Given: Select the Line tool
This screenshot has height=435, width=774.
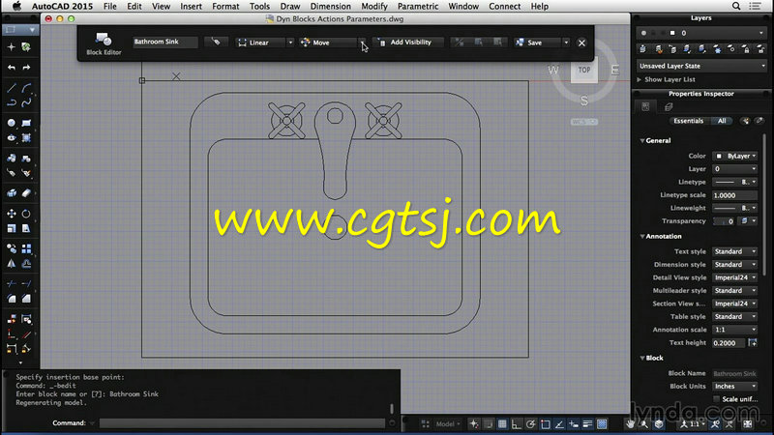Looking at the screenshot, I should point(12,88).
